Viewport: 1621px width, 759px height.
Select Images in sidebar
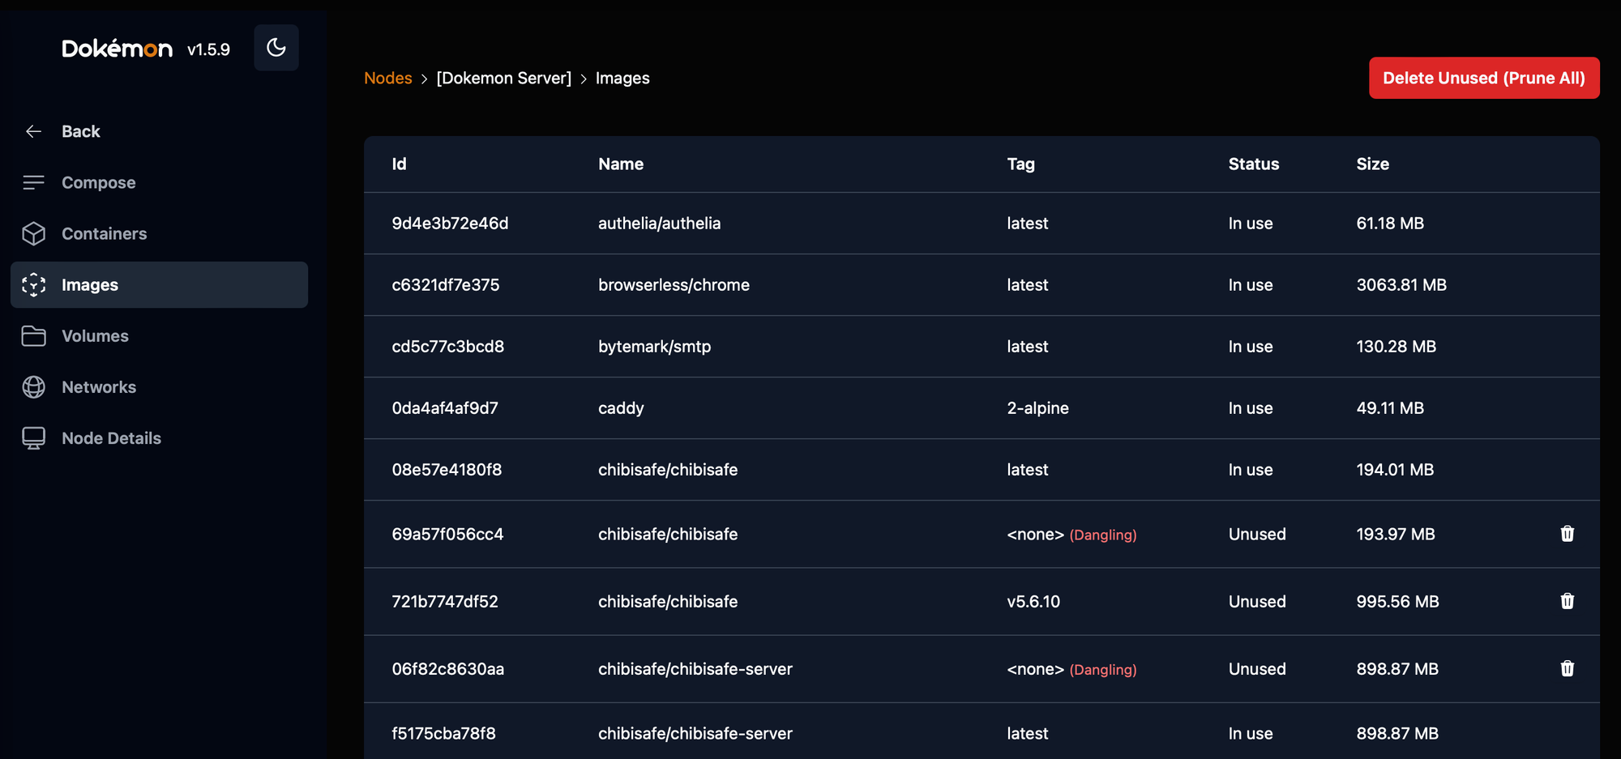tap(159, 284)
